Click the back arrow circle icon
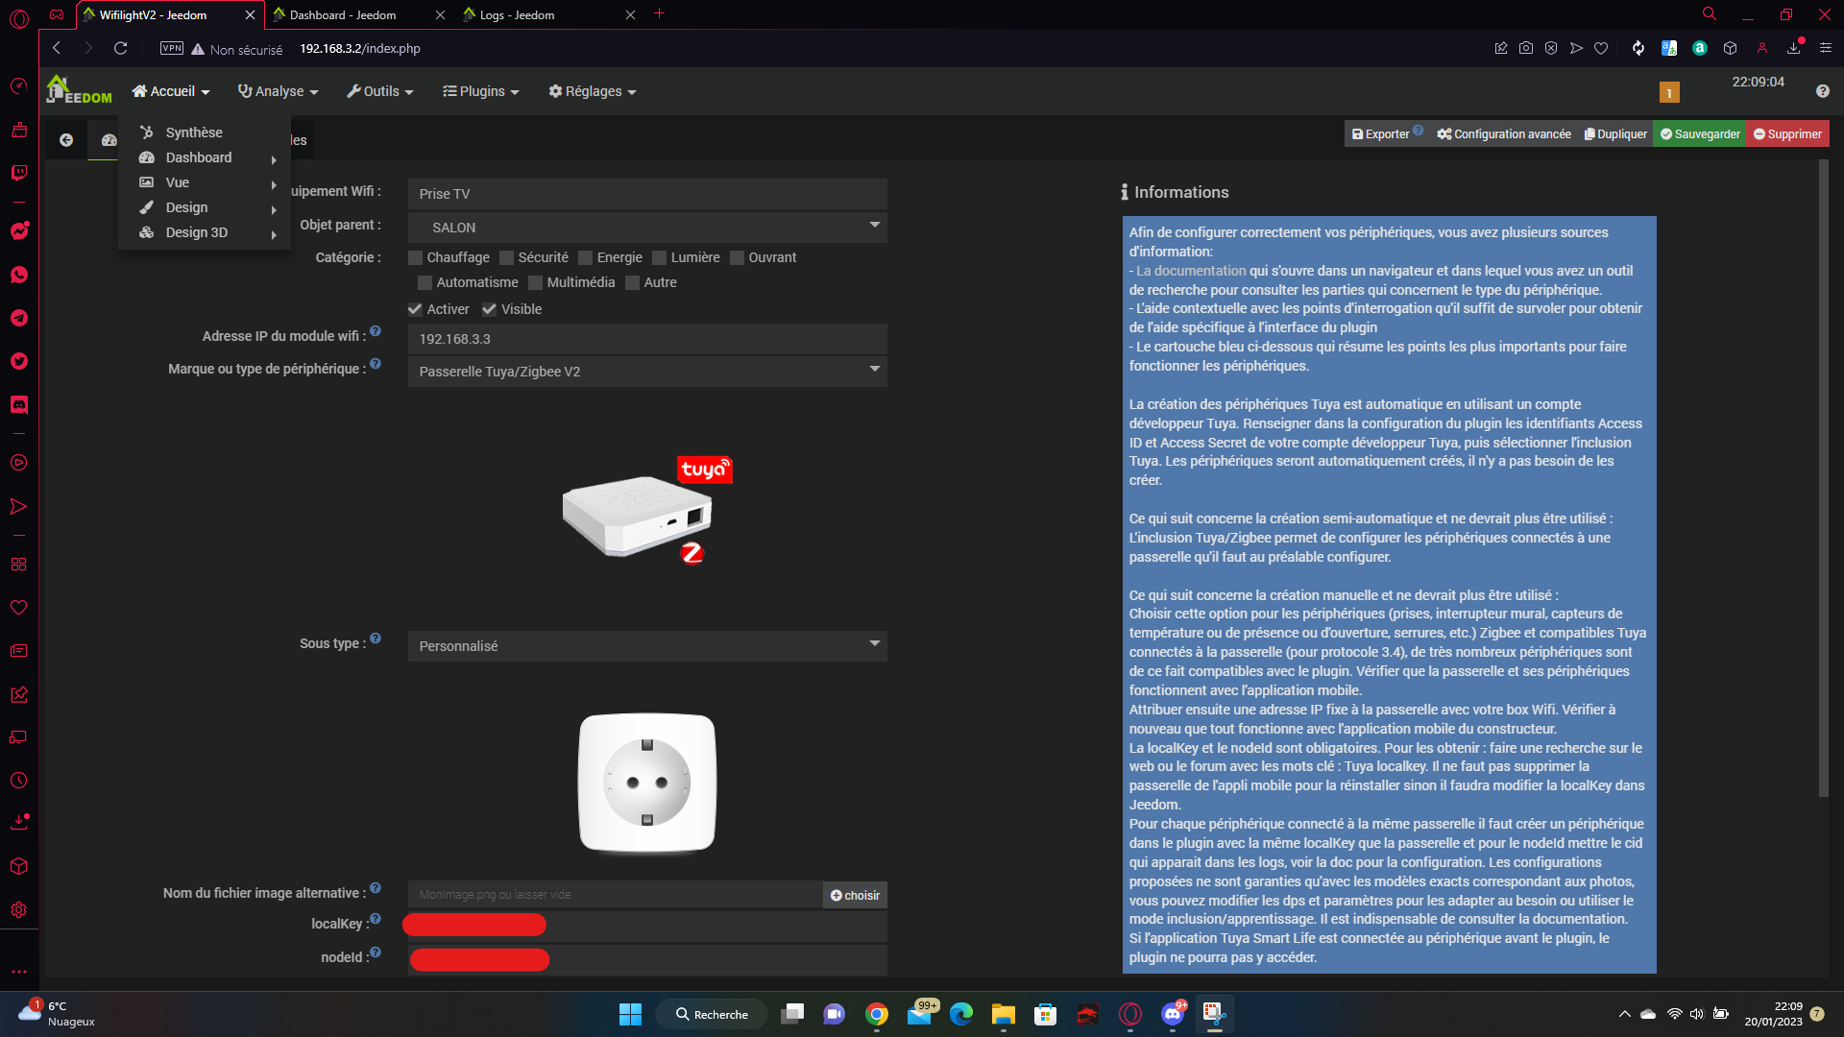 click(x=66, y=140)
